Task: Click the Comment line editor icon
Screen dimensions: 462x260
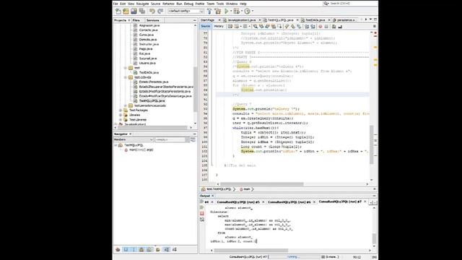Action: 334,27
